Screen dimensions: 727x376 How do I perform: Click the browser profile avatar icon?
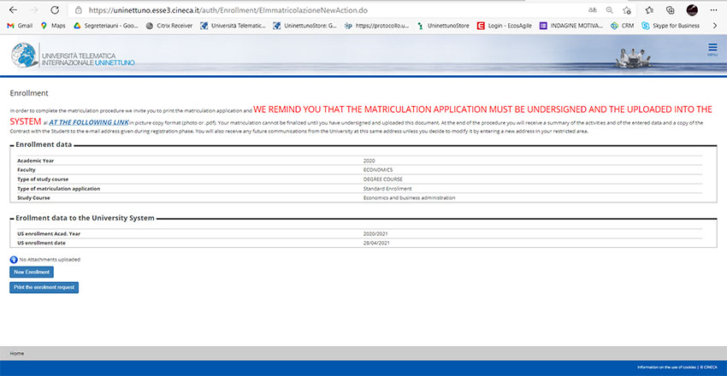(692, 9)
